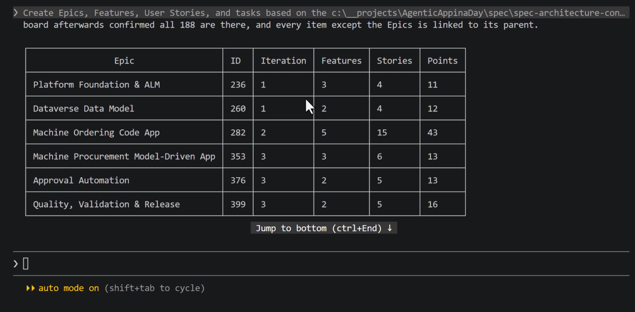Image resolution: width=635 pixels, height=312 pixels.
Task: Click the iteration 2 value for Machine Ordering
Action: 263,132
